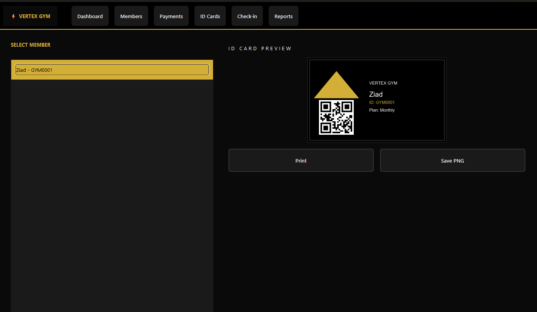
Task: View the Reports section
Action: 283,16
